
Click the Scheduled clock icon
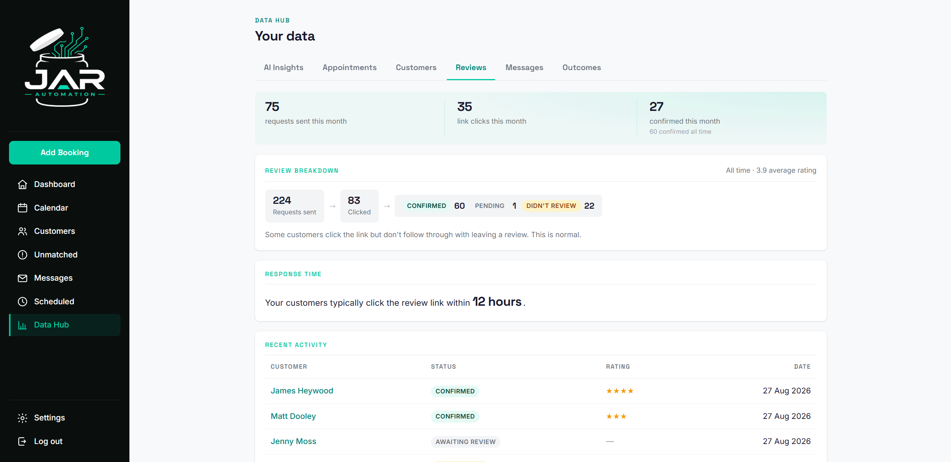pos(23,302)
